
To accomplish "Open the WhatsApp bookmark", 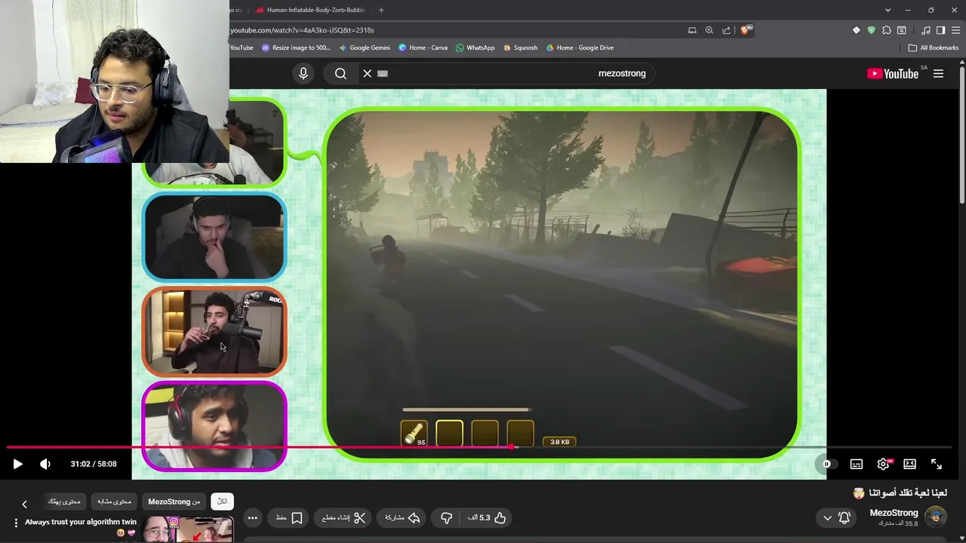I will [x=475, y=48].
